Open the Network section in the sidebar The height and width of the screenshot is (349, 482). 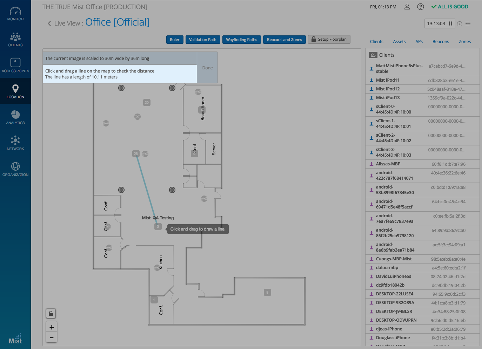click(x=15, y=143)
